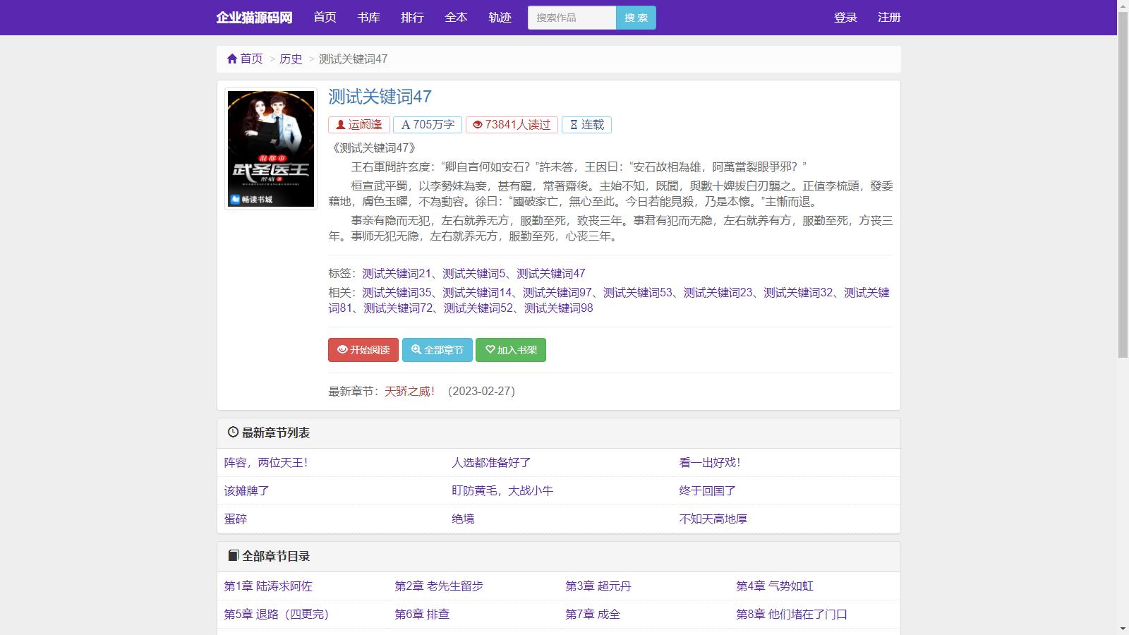The image size is (1129, 635).
Task: Click the clock icon beside 最新章节列表
Action: (x=233, y=433)
